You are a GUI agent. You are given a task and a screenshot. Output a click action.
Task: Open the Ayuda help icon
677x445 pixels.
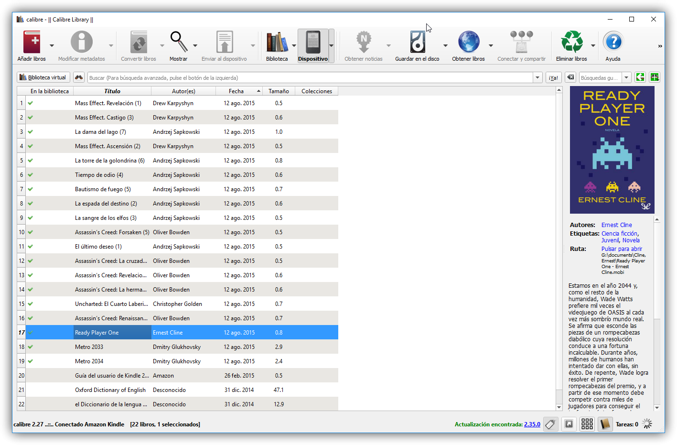(x=613, y=42)
